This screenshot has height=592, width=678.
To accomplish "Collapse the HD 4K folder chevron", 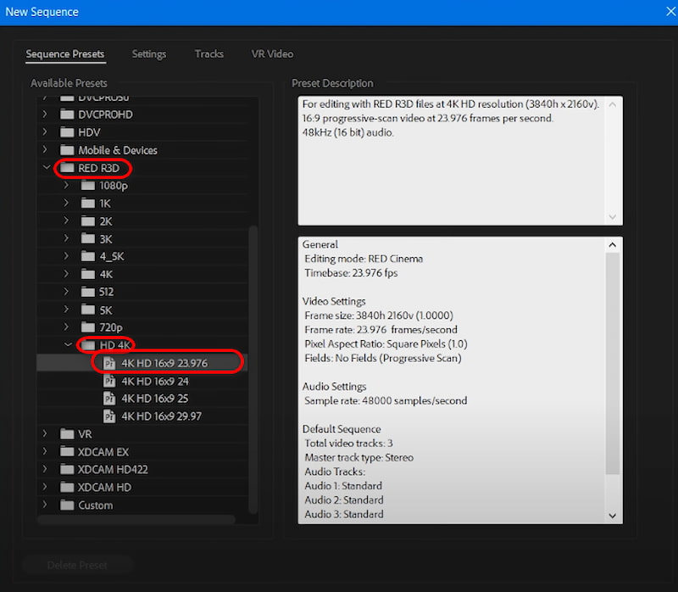I will pyautogui.click(x=68, y=345).
